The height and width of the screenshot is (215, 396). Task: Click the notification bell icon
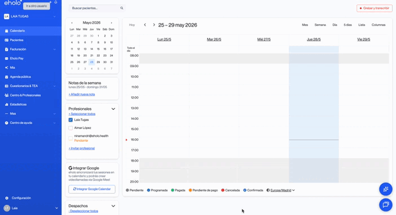(x=56, y=2)
